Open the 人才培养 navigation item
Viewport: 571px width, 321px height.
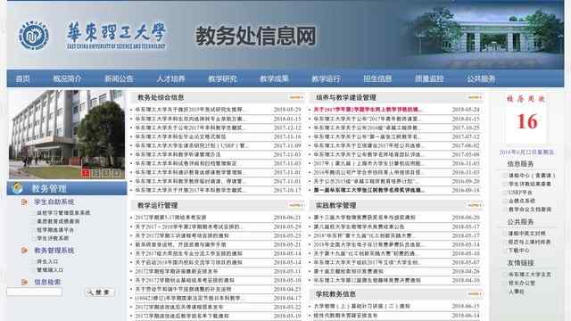[170, 78]
